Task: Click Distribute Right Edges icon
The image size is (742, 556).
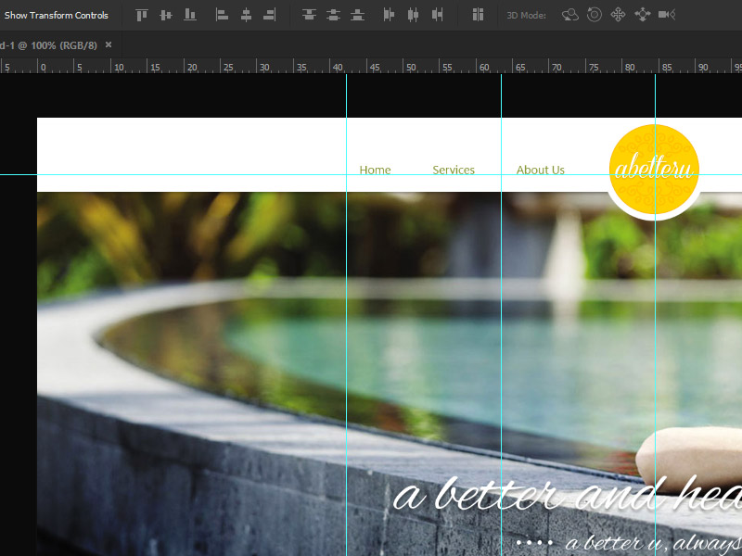Action: click(x=437, y=15)
